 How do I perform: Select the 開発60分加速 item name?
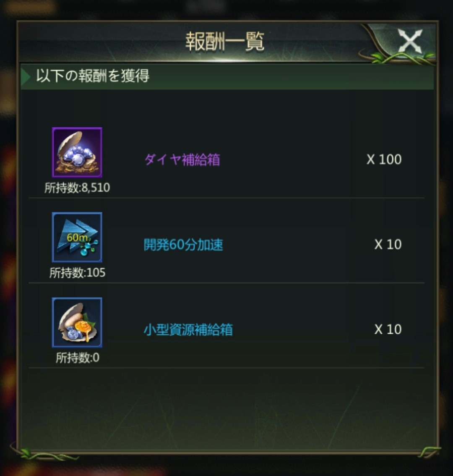(x=183, y=244)
